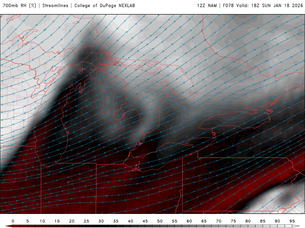Screen dimensions: 305x228
Task: Click the '0' value on the color scale
Action: [13, 221]
